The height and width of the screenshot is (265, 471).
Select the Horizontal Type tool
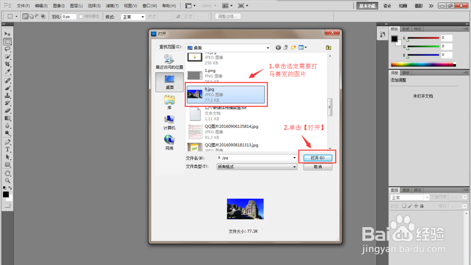pos(8,150)
